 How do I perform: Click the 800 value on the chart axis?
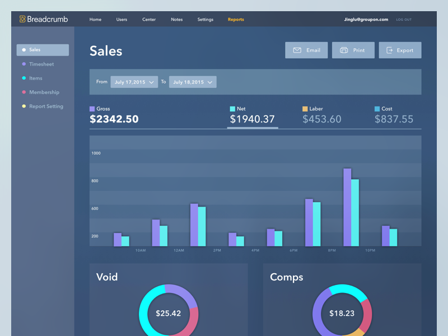(95, 181)
